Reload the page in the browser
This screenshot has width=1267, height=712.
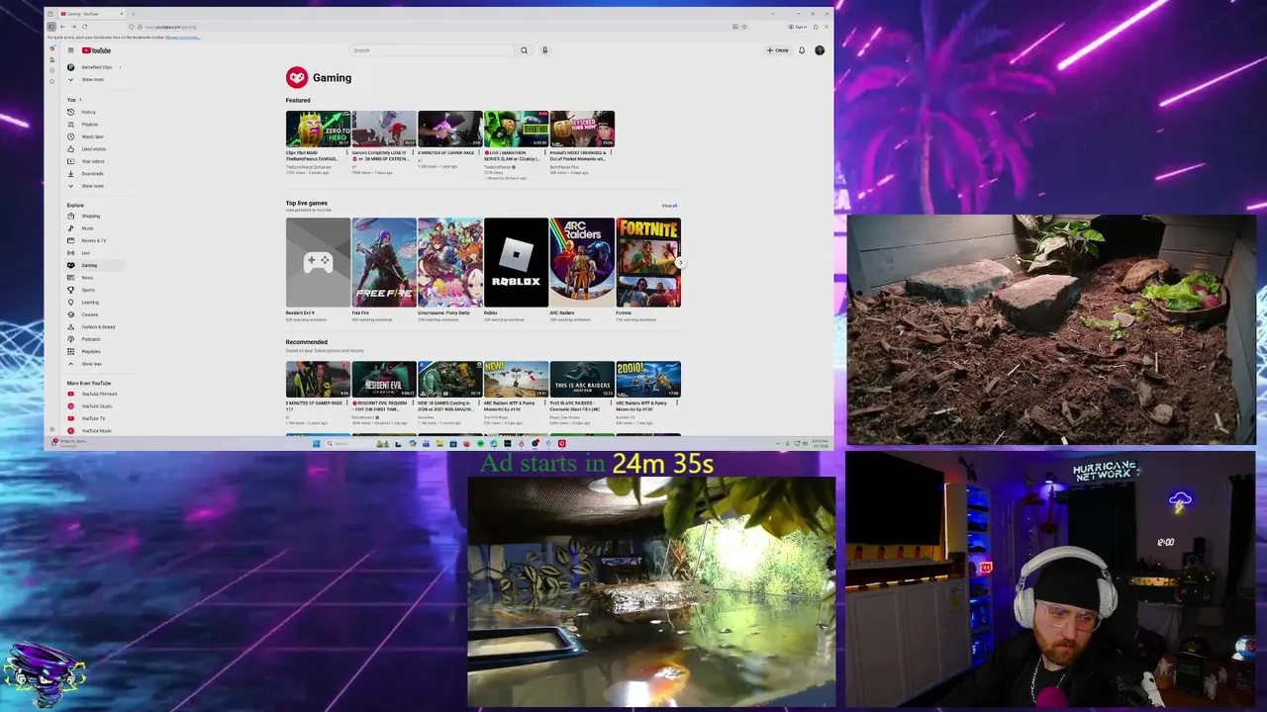[84, 27]
